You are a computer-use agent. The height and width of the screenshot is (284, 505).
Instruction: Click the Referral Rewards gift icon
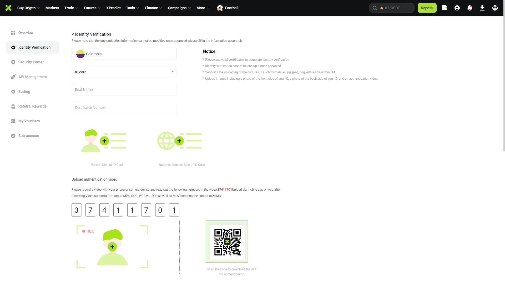pyautogui.click(x=13, y=106)
